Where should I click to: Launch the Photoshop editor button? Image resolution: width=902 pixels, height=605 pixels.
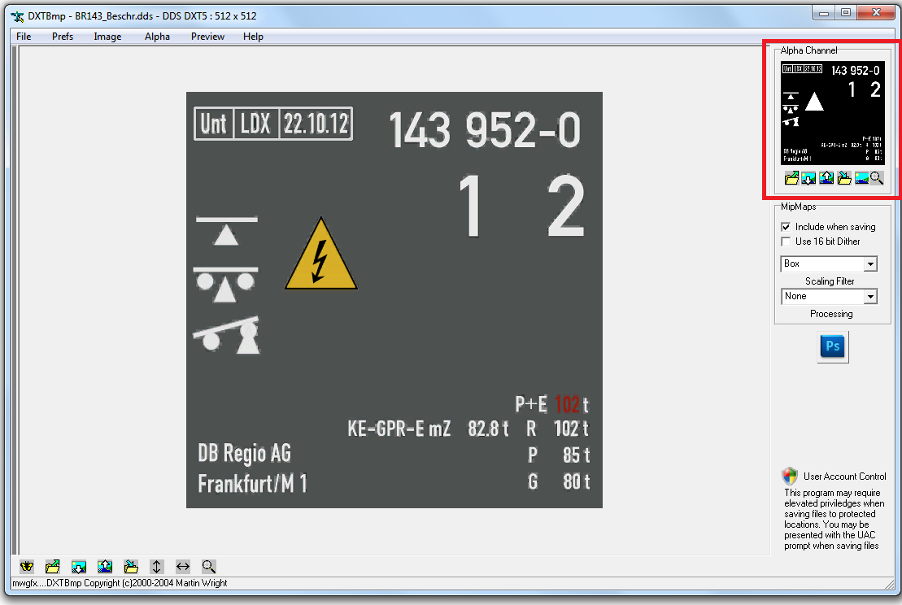coord(833,346)
